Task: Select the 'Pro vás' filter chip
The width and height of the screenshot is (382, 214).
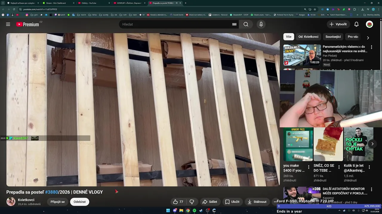Action: point(353,37)
